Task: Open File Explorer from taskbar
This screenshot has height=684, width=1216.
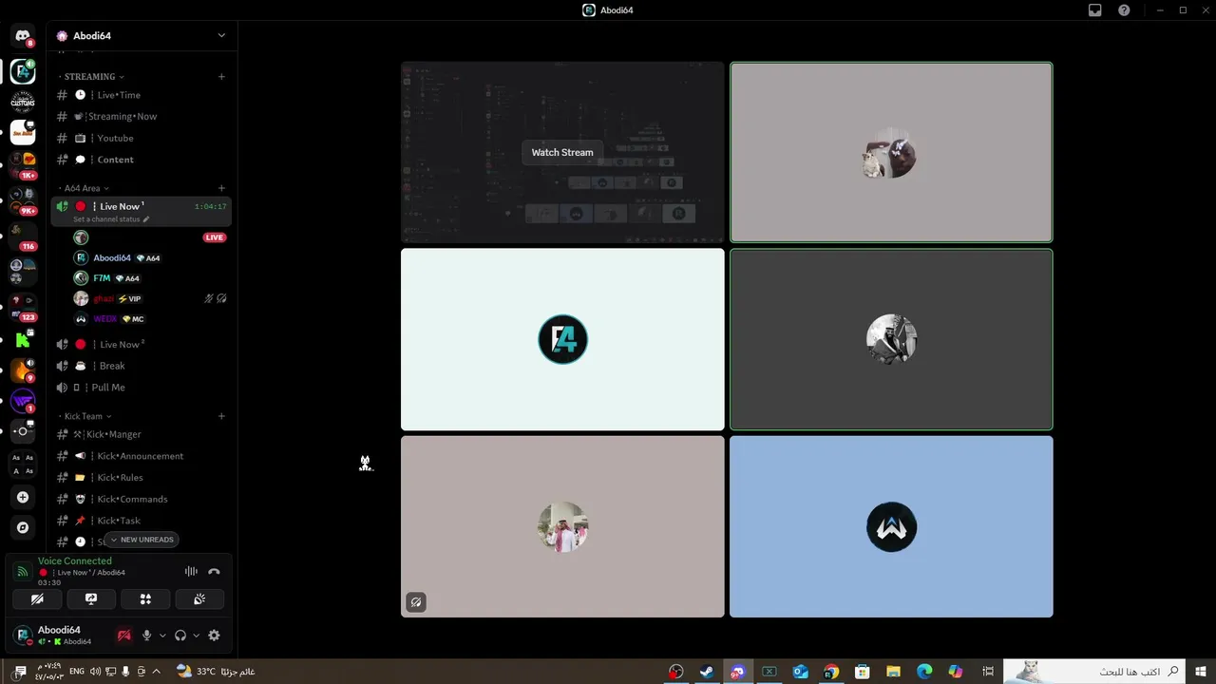Action: tap(893, 672)
